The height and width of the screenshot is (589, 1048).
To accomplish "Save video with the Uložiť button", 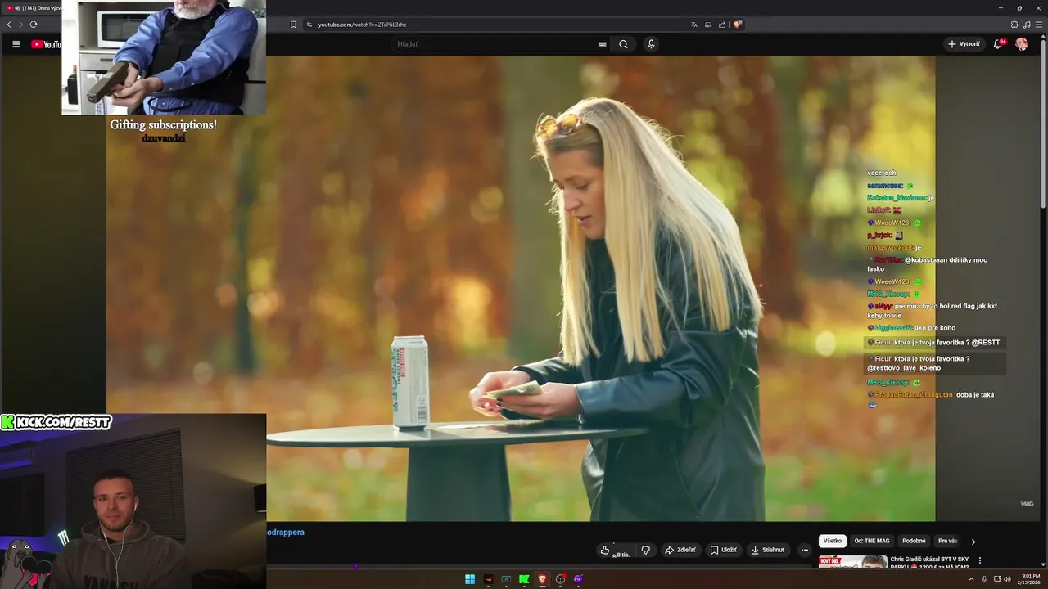I will point(723,551).
